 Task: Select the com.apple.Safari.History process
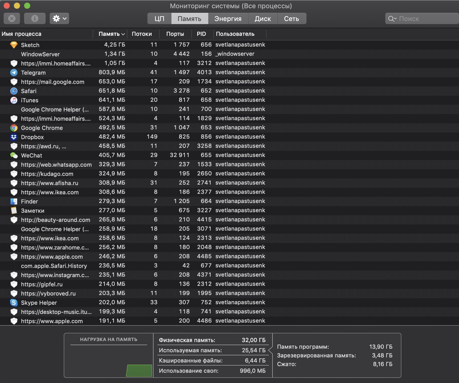pos(229,266)
